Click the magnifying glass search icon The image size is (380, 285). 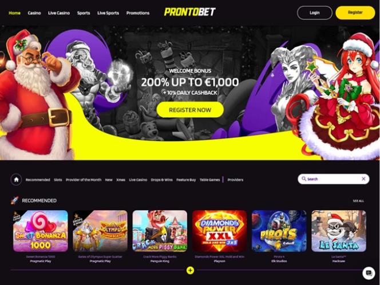[x=304, y=179]
